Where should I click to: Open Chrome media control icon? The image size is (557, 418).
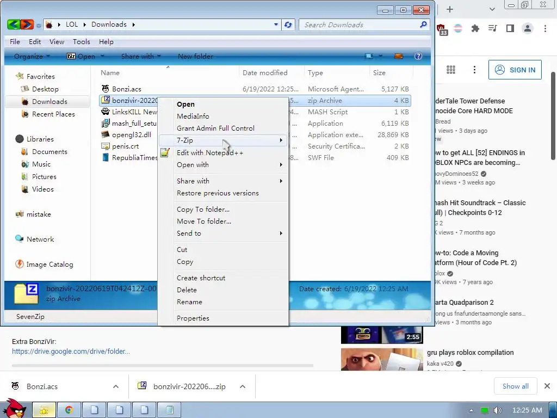pyautogui.click(x=492, y=28)
